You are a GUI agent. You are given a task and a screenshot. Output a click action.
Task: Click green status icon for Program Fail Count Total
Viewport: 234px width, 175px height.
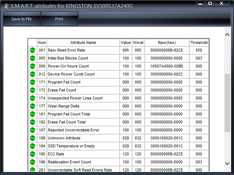point(33,114)
